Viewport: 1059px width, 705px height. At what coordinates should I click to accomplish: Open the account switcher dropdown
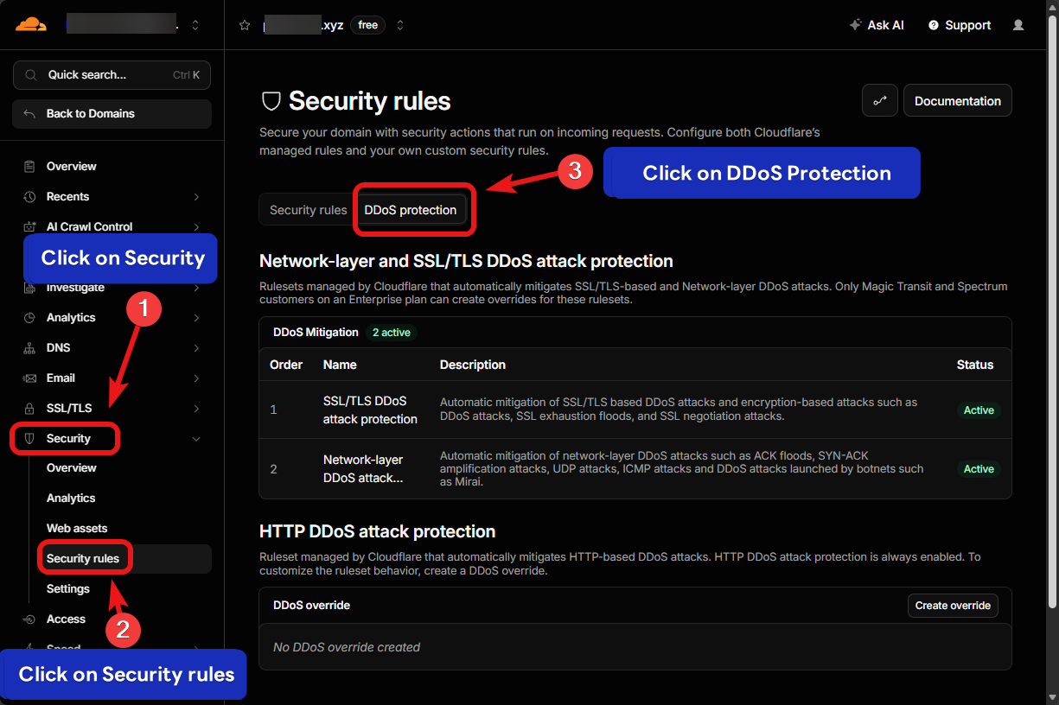pyautogui.click(x=195, y=25)
